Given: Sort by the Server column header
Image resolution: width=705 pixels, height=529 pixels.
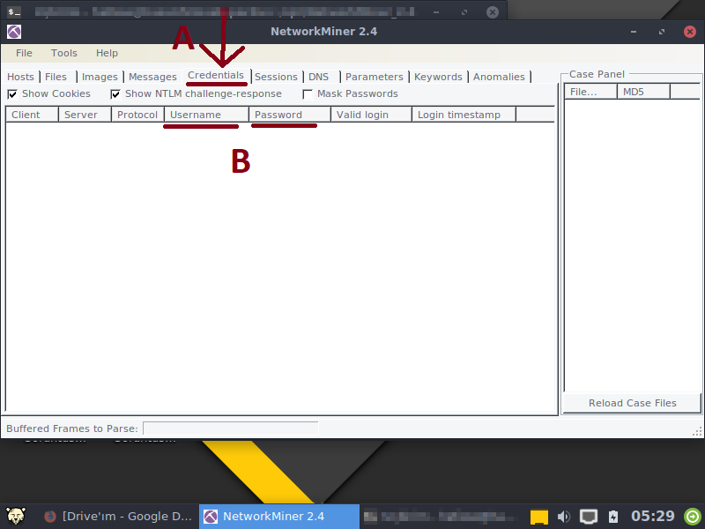Looking at the screenshot, I should (x=85, y=115).
